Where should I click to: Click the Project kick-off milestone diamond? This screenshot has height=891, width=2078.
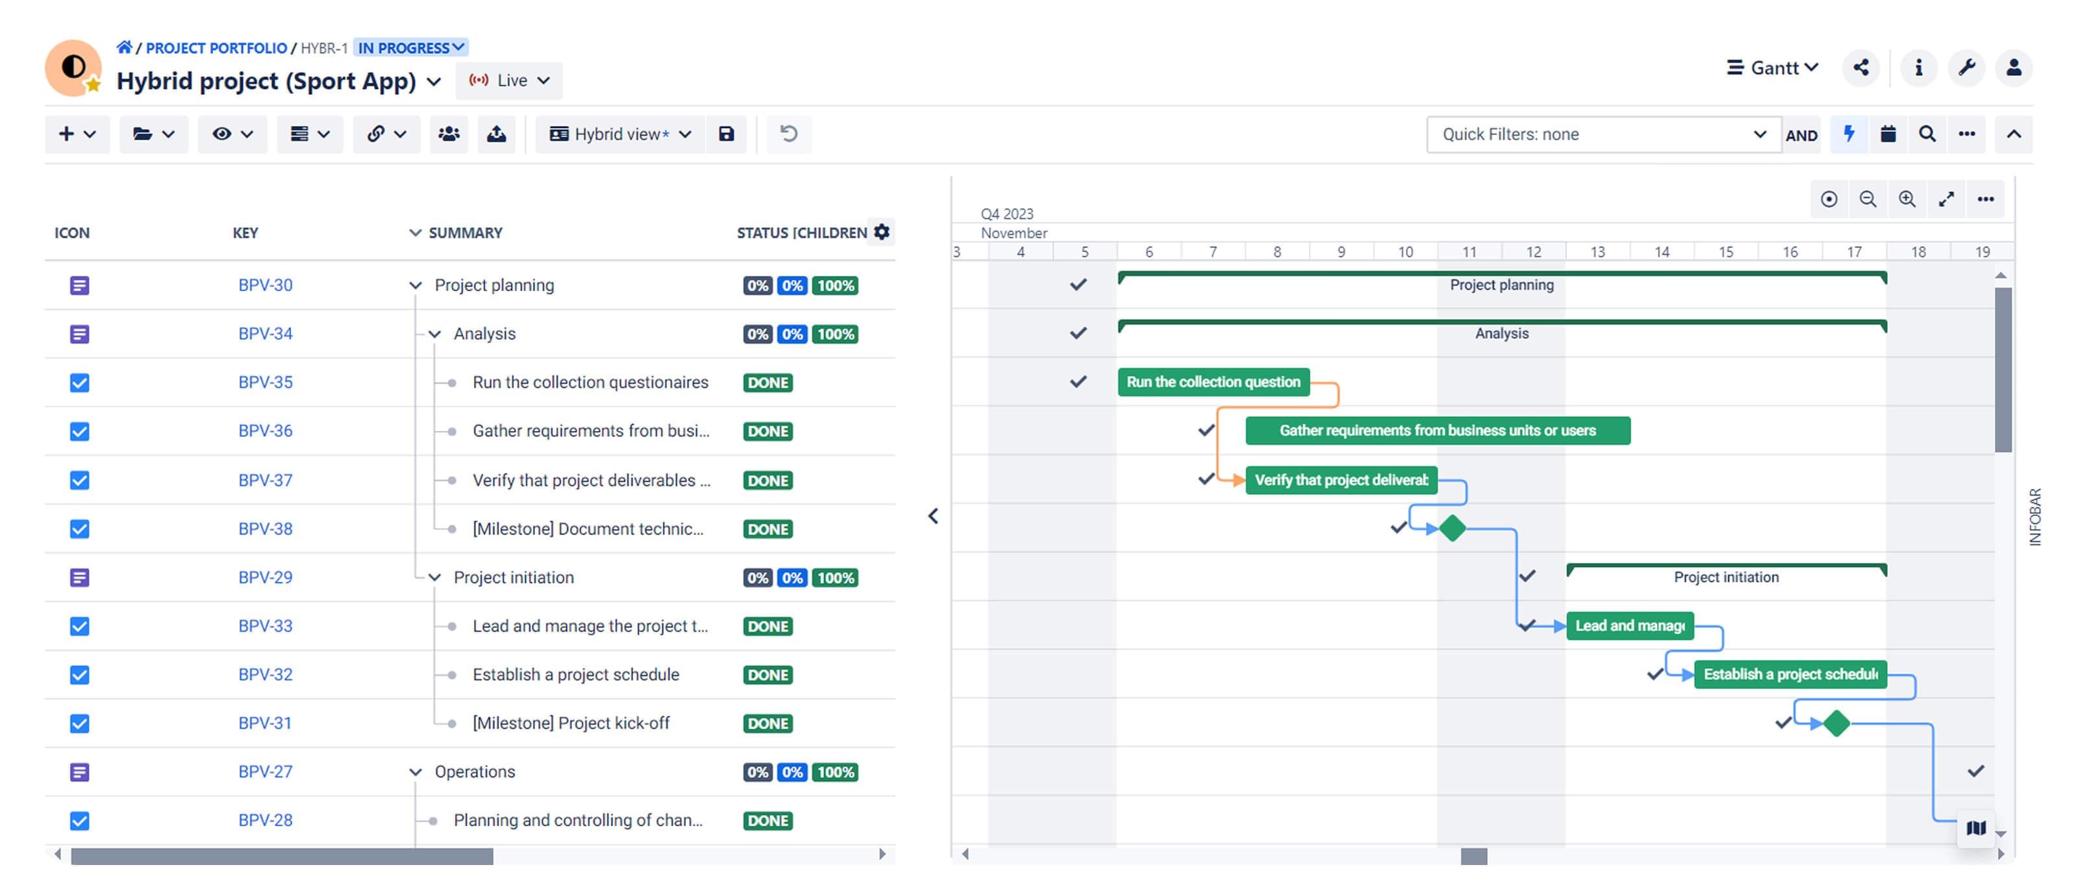tap(1837, 723)
